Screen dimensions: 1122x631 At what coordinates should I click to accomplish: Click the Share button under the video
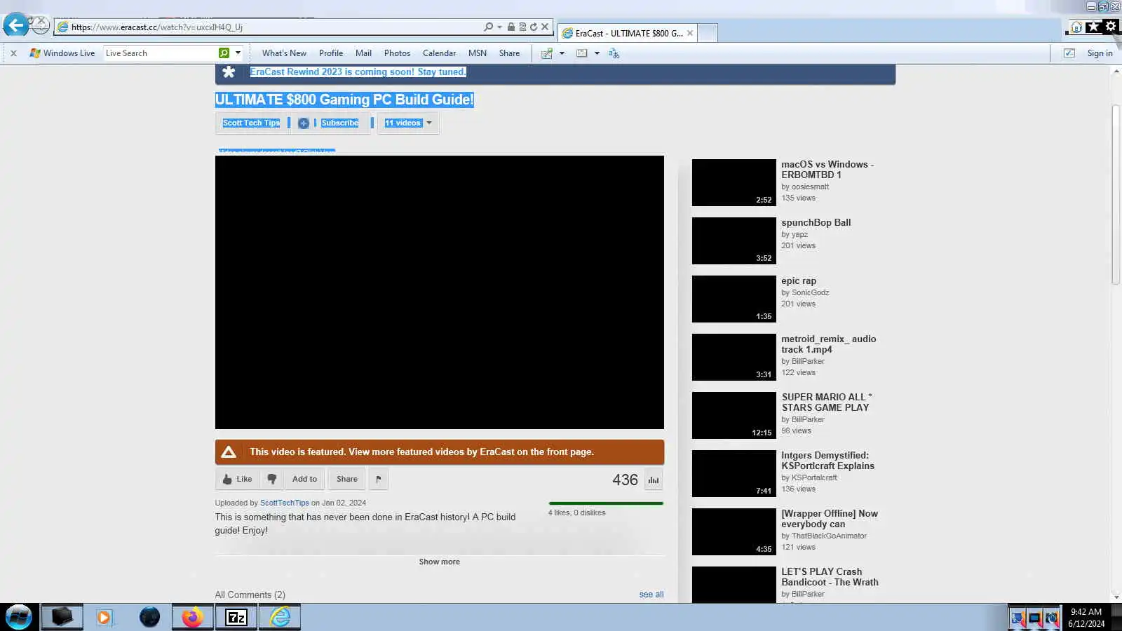click(346, 479)
